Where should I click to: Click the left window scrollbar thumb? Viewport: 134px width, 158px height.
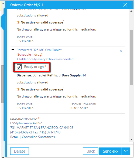2,84
